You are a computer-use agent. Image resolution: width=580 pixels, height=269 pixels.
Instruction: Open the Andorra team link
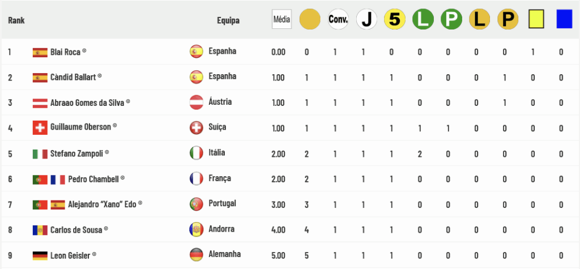point(221,229)
